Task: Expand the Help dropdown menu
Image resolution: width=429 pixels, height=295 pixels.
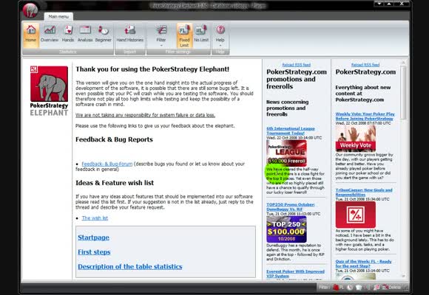Action: 220,35
